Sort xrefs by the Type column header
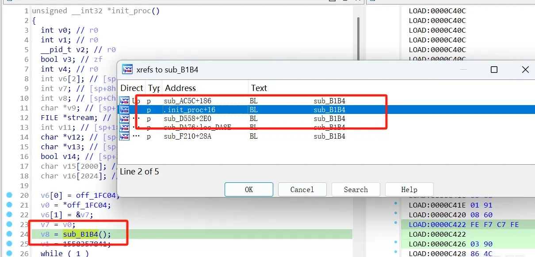The height and width of the screenshot is (257, 535). click(x=153, y=88)
